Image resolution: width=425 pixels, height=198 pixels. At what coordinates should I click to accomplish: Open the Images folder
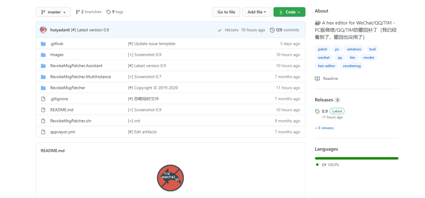pyautogui.click(x=57, y=55)
